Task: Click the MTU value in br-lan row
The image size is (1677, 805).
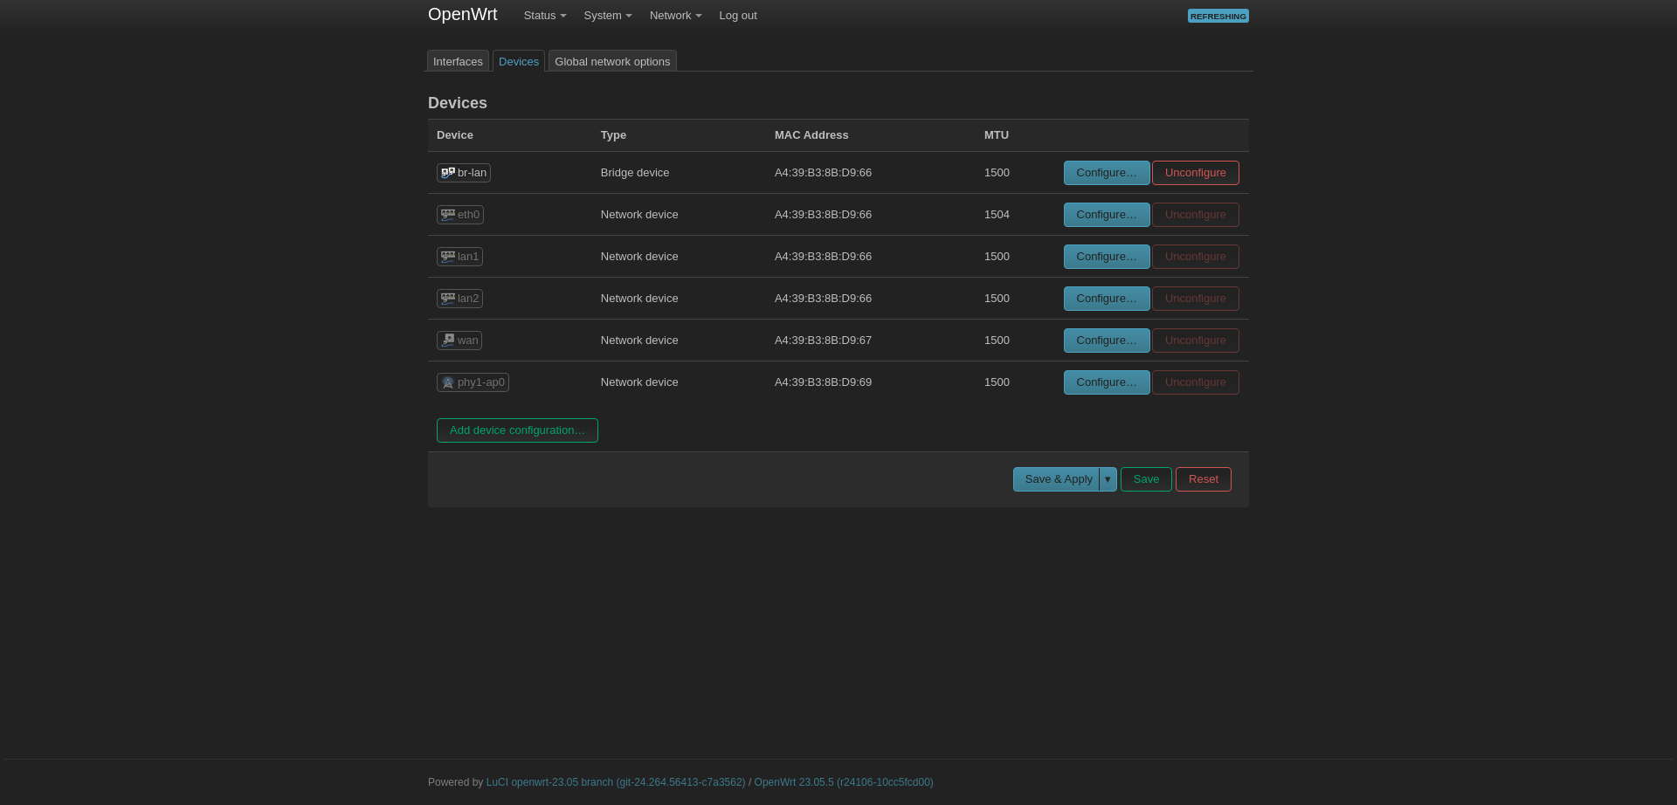Action: pyautogui.click(x=997, y=173)
